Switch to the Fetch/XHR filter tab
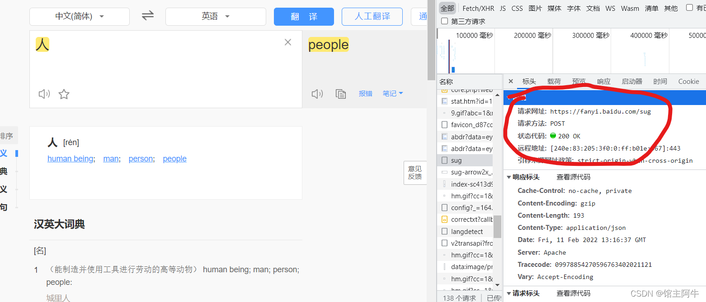Screen dimensions: 706x302 tap(478, 8)
